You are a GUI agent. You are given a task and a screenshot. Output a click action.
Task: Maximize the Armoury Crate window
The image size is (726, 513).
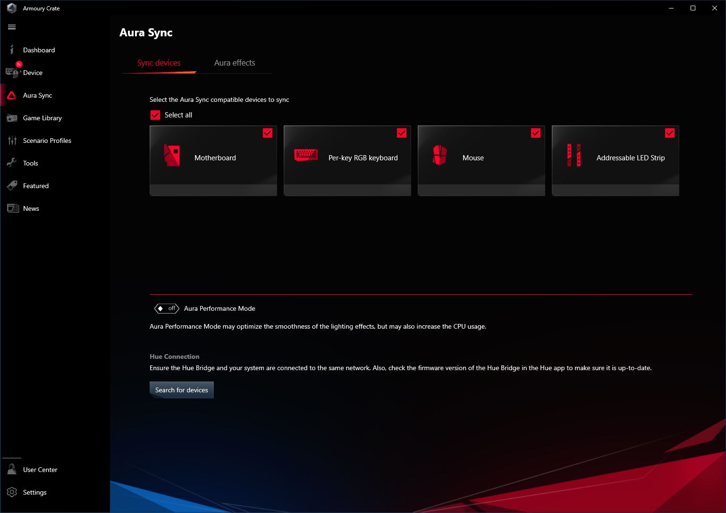(693, 8)
